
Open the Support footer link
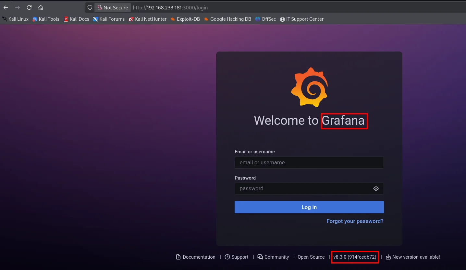(x=237, y=257)
